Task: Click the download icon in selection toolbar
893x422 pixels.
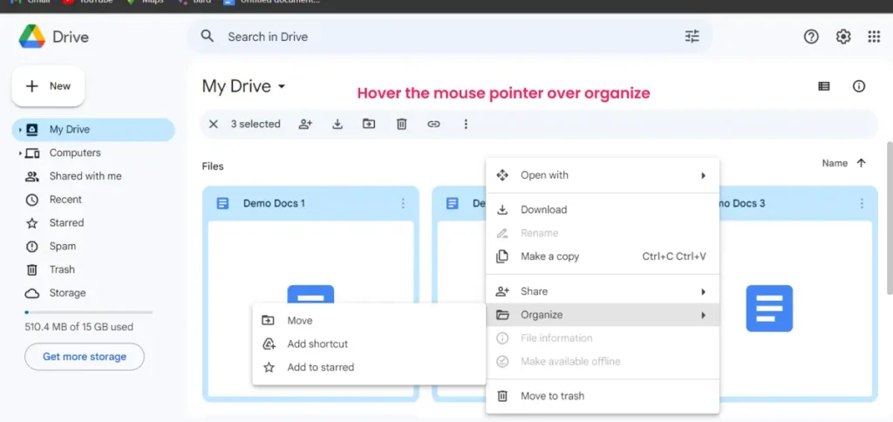Action: pos(337,124)
